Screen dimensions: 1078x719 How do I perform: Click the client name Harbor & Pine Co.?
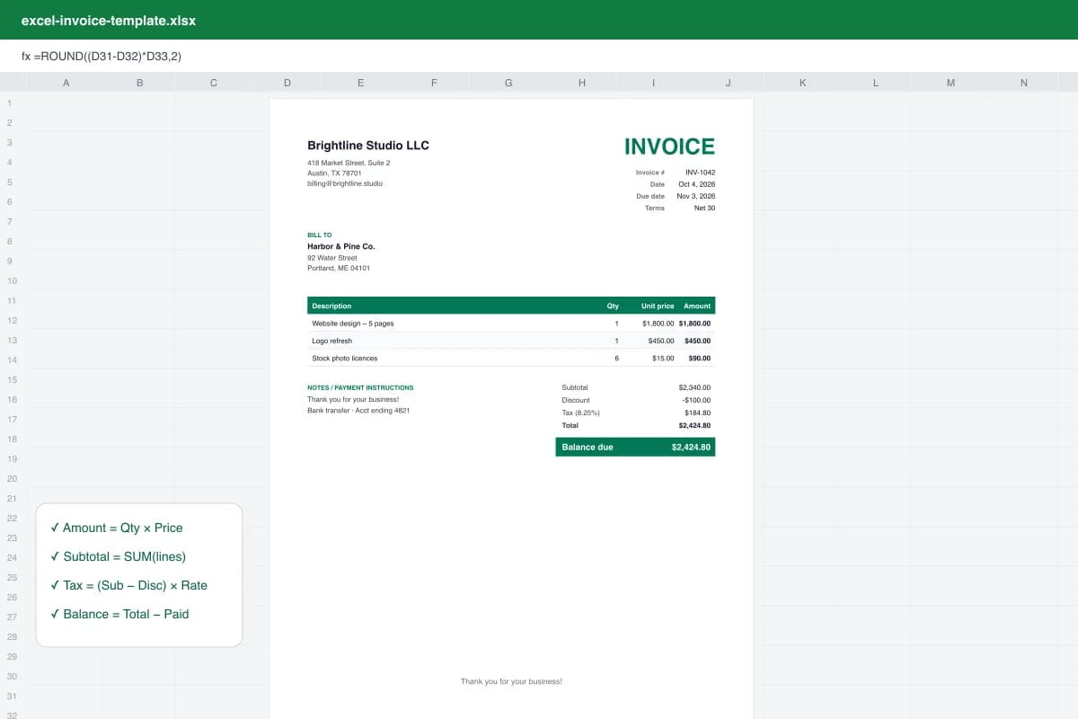[341, 246]
